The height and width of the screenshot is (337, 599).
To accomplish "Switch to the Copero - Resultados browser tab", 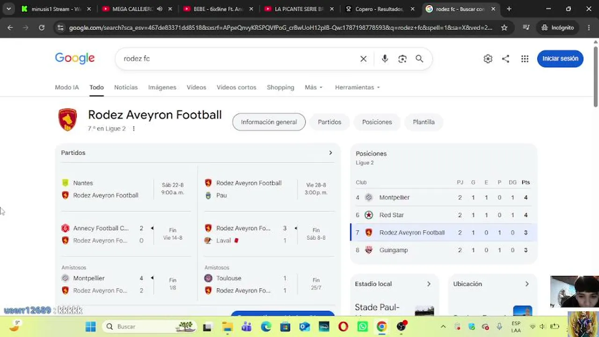I will 380,9.
